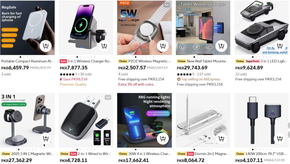
Task: View the Tesla Cybertruck style charger image
Action: point(261,28)
